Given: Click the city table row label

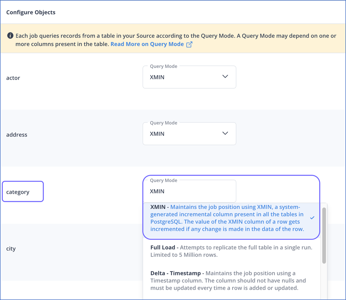Looking at the screenshot, I should (11, 248).
